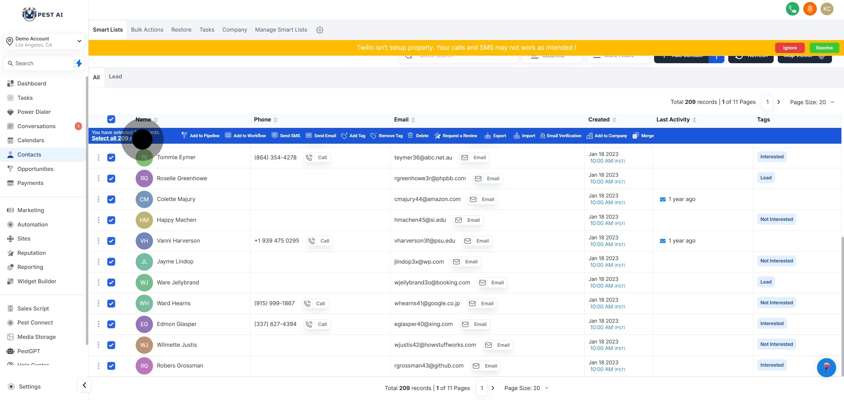Expand the Demo Account location dropdown
This screenshot has height=400, width=844.
pyautogui.click(x=79, y=41)
